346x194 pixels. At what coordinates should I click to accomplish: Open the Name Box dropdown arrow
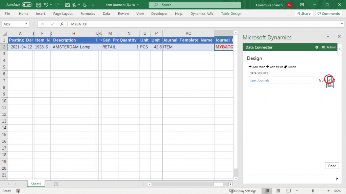(26, 24)
